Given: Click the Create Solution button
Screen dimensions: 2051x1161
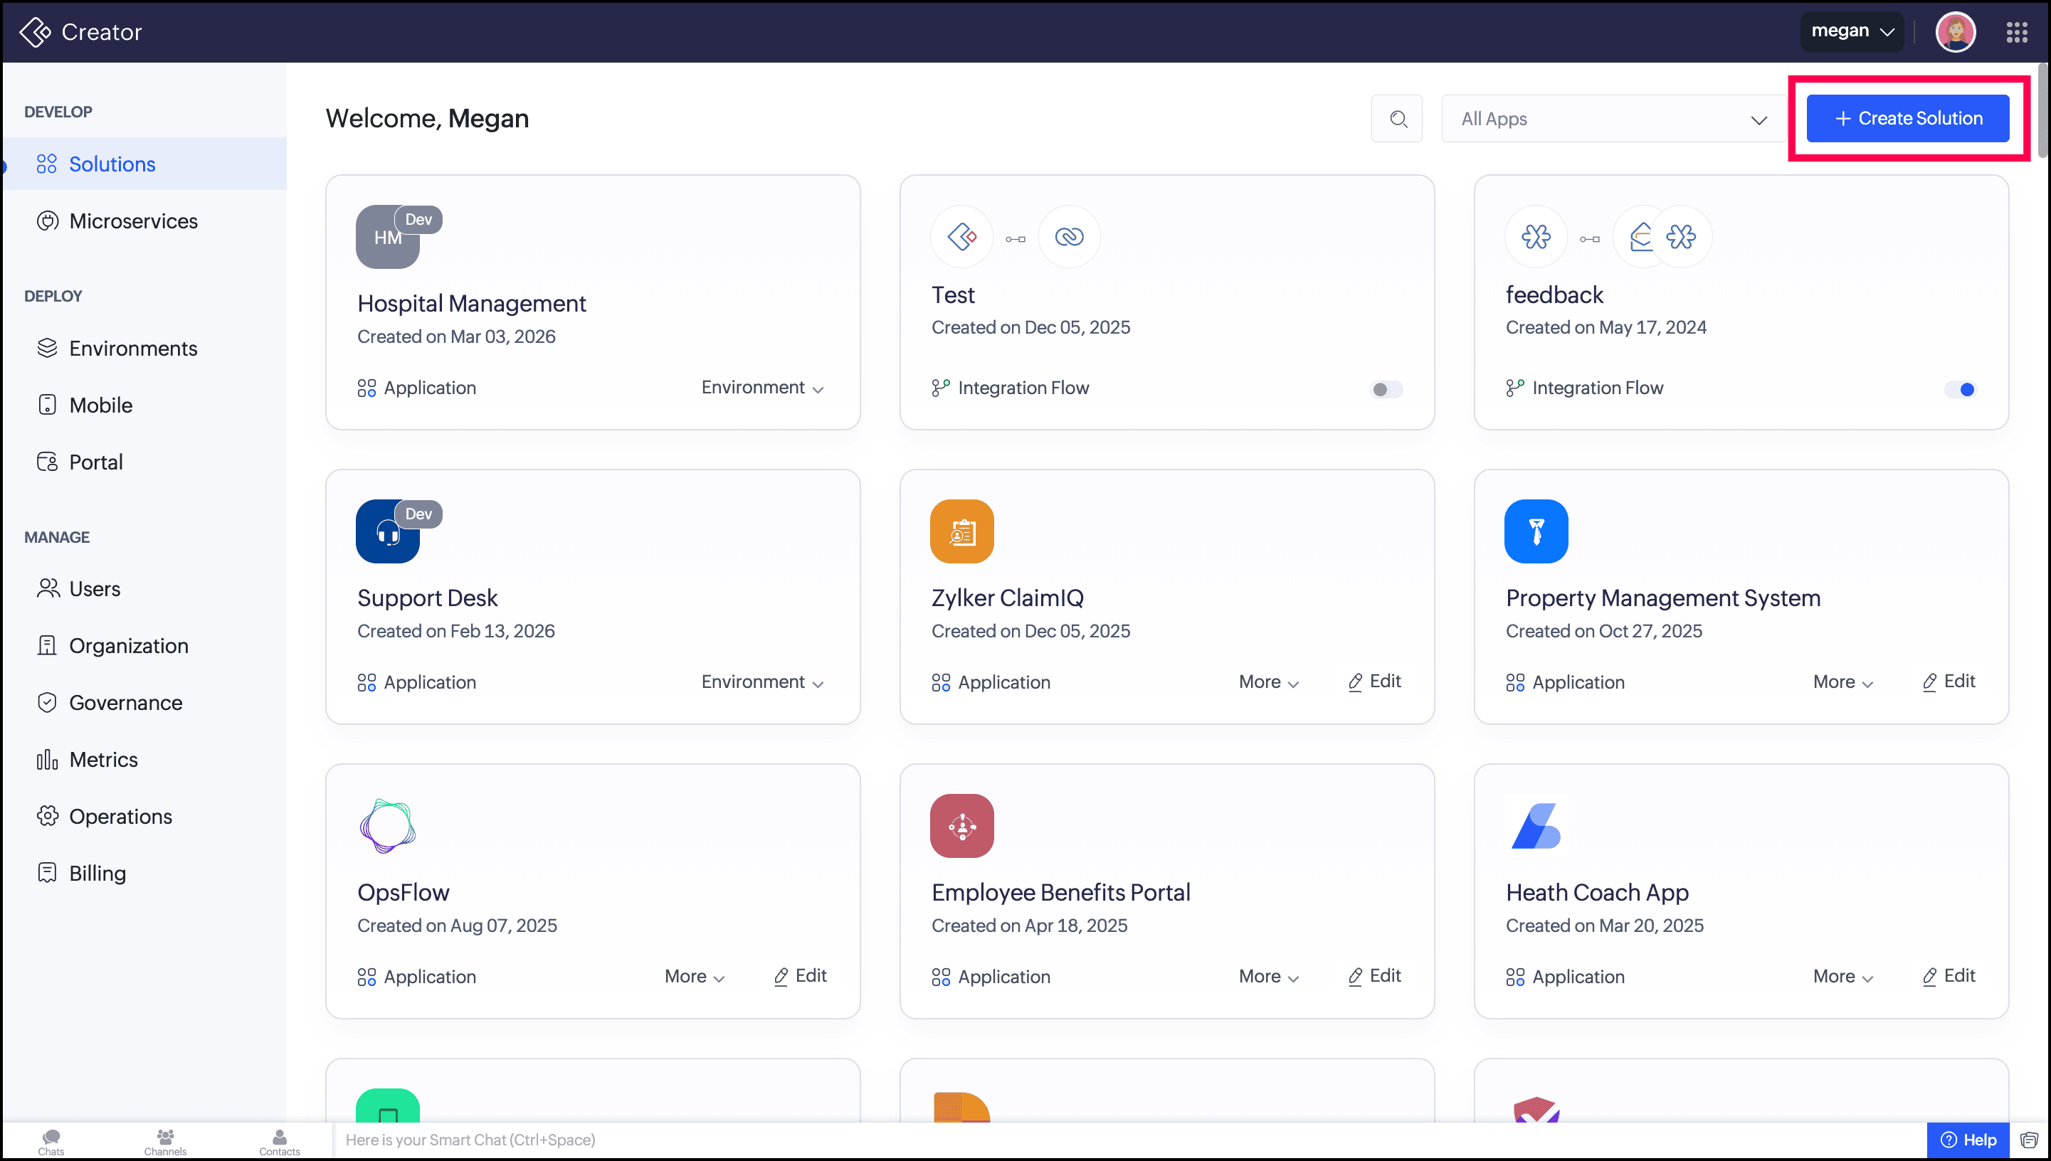Looking at the screenshot, I should 1907,118.
